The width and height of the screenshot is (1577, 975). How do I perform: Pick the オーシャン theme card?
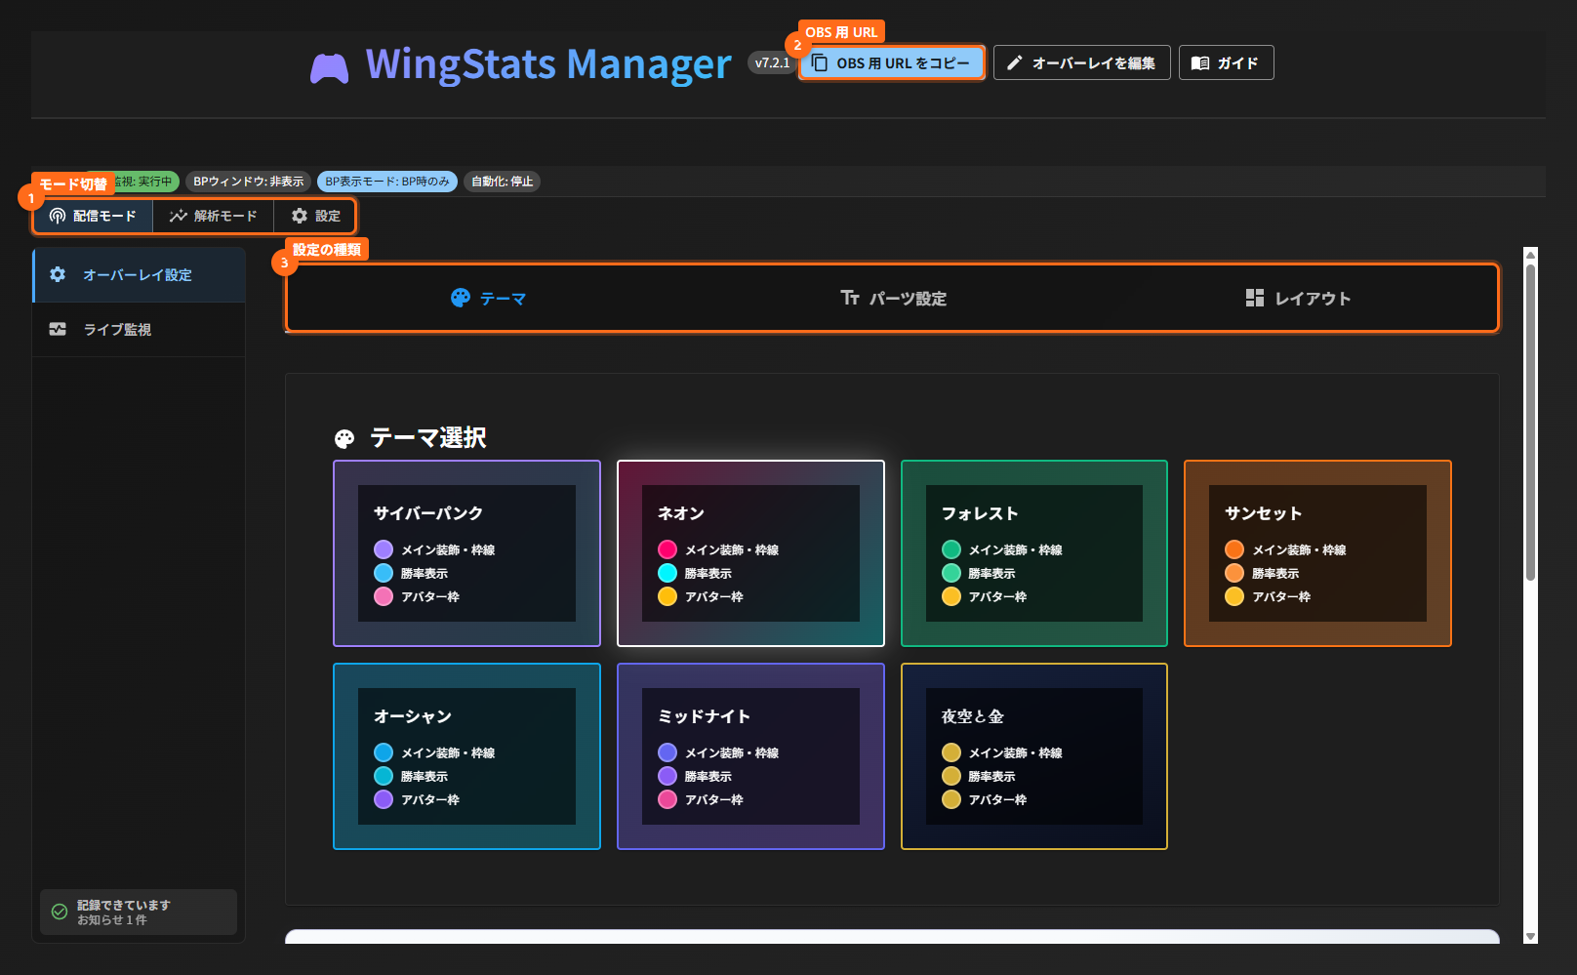pos(466,756)
